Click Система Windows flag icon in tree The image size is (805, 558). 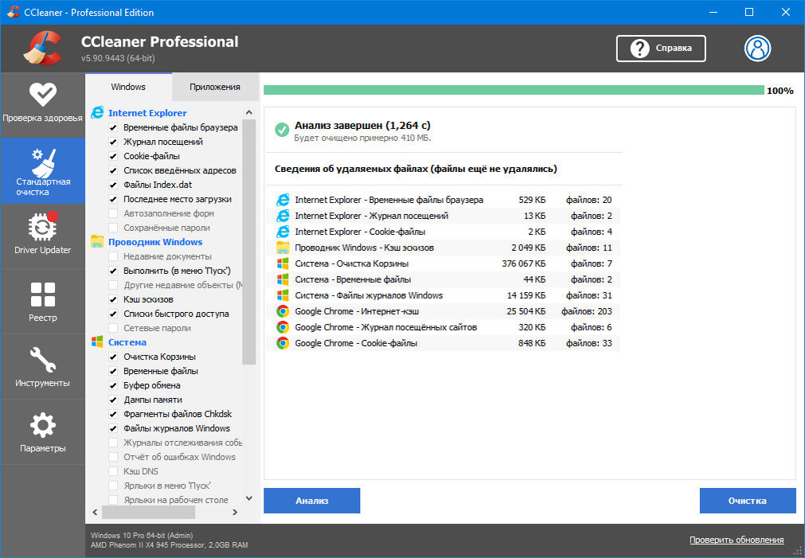(x=97, y=341)
